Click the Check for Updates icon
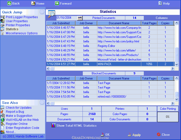 [3, 108]
